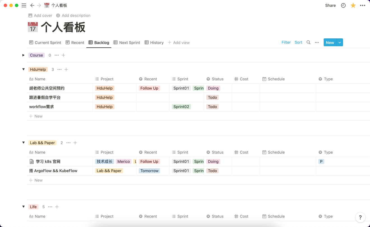Viewport: 370px width, 227px height.
Task: Click the Add cover icon
Action: 30,15
